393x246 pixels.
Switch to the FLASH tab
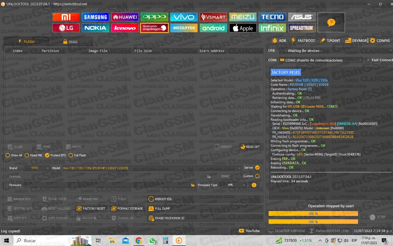[26, 42]
